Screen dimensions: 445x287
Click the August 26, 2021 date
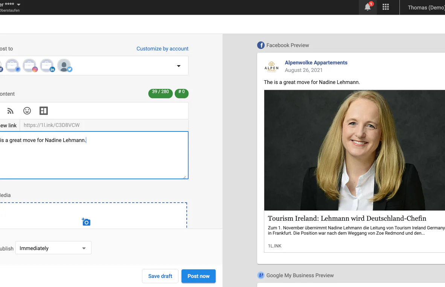(304, 70)
